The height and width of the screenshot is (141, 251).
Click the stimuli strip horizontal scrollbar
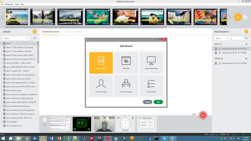pos(86,27)
